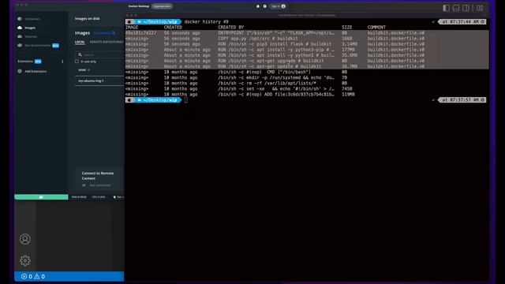The height and width of the screenshot is (284, 505).
Task: Open the Manage gear in activity bar
Action: [25, 260]
